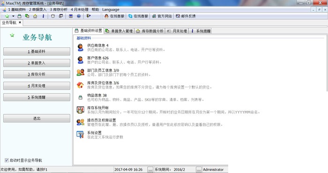Click the red warehouse house icon
The image size is (328, 173).
click(80, 85)
